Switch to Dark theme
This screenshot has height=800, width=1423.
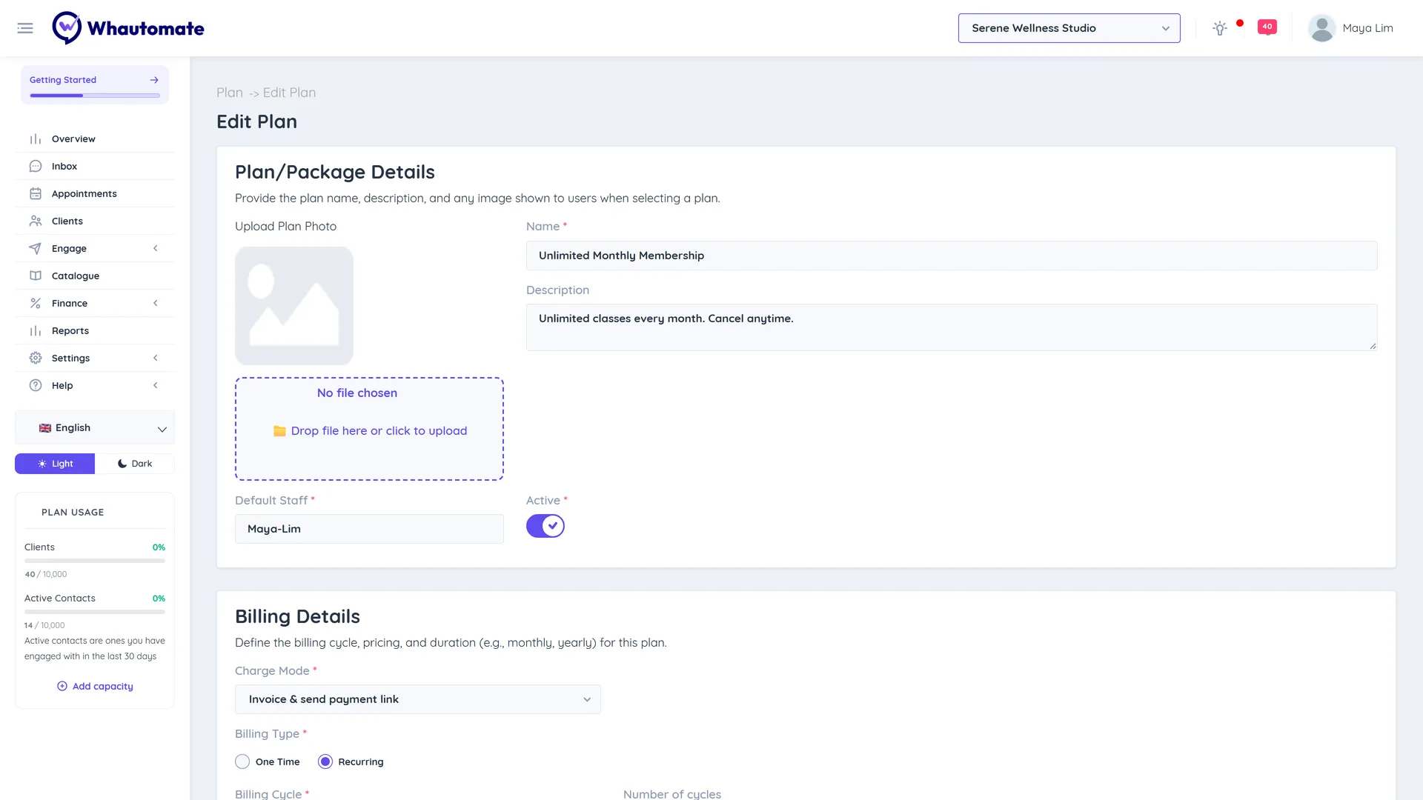coord(135,464)
